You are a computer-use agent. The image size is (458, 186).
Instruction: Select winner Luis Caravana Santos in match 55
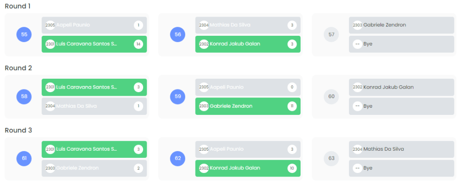coord(89,44)
